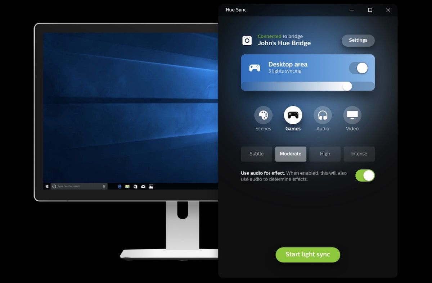Set intensity to High

click(x=325, y=154)
